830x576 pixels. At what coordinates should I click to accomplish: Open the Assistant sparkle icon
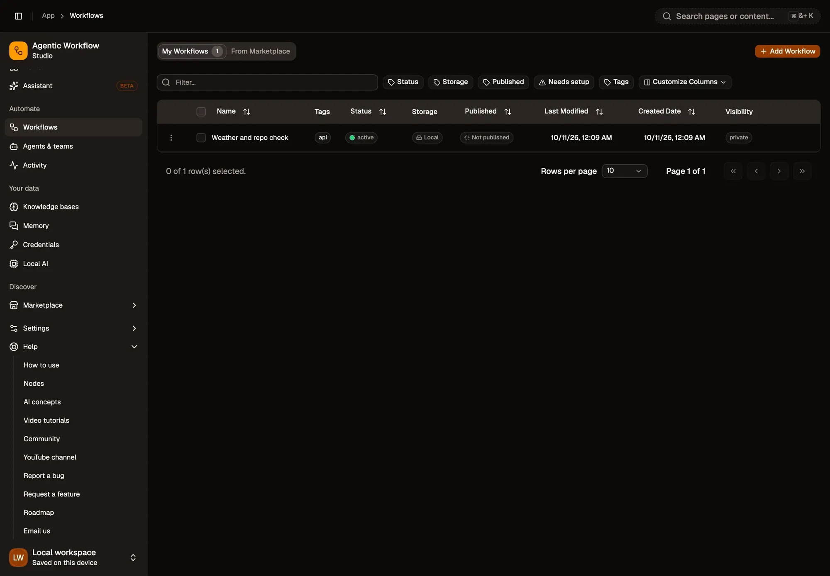click(x=14, y=86)
